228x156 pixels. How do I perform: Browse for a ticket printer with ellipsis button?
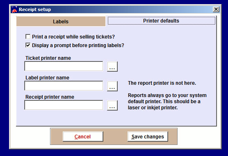click(112, 66)
